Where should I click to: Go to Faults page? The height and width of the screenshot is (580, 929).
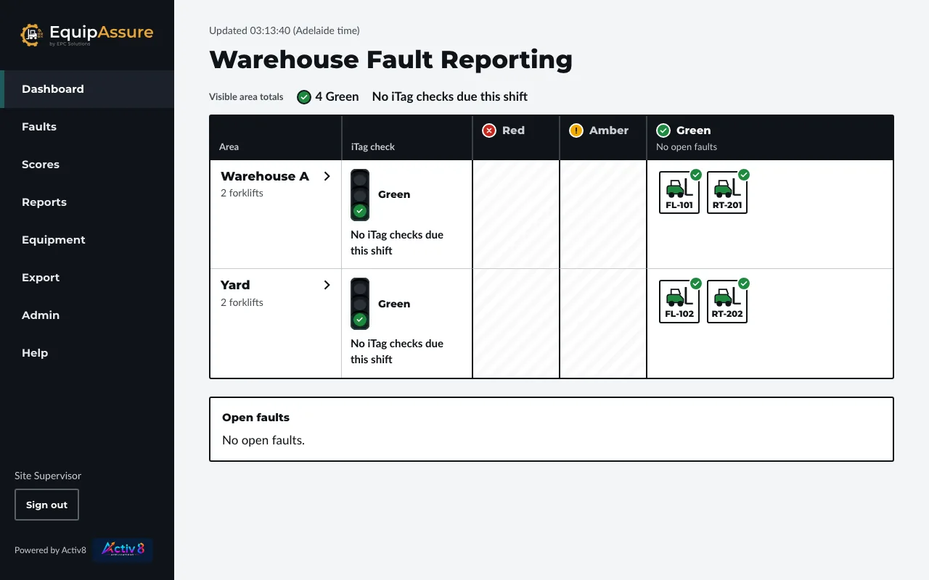[x=87, y=127]
